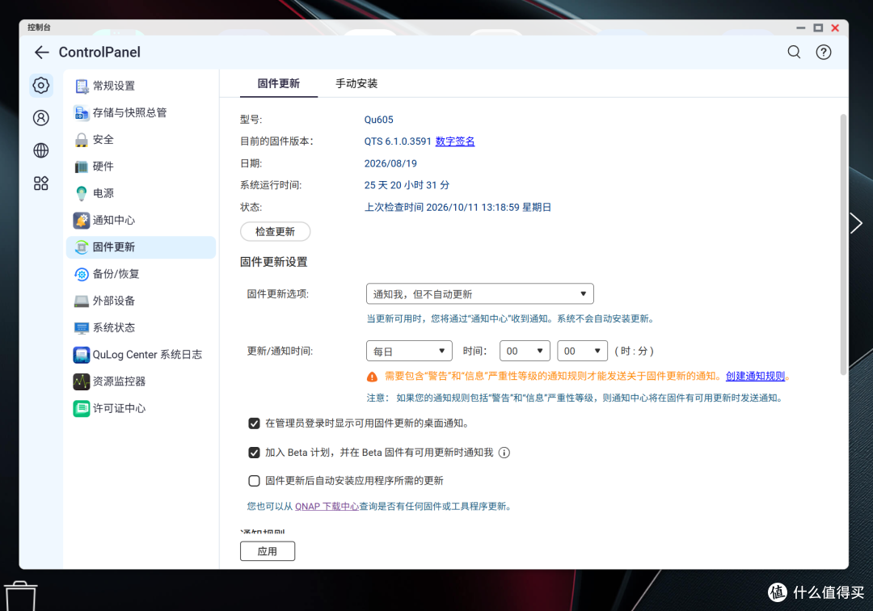Open the search magnifier in the header
The width and height of the screenshot is (873, 611).
click(x=794, y=53)
